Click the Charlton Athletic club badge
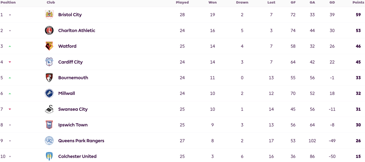365x162 pixels. tap(49, 30)
